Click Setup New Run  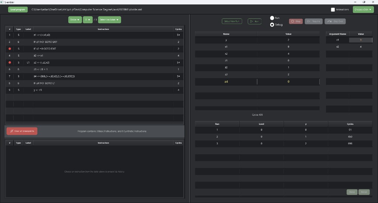coord(232,21)
